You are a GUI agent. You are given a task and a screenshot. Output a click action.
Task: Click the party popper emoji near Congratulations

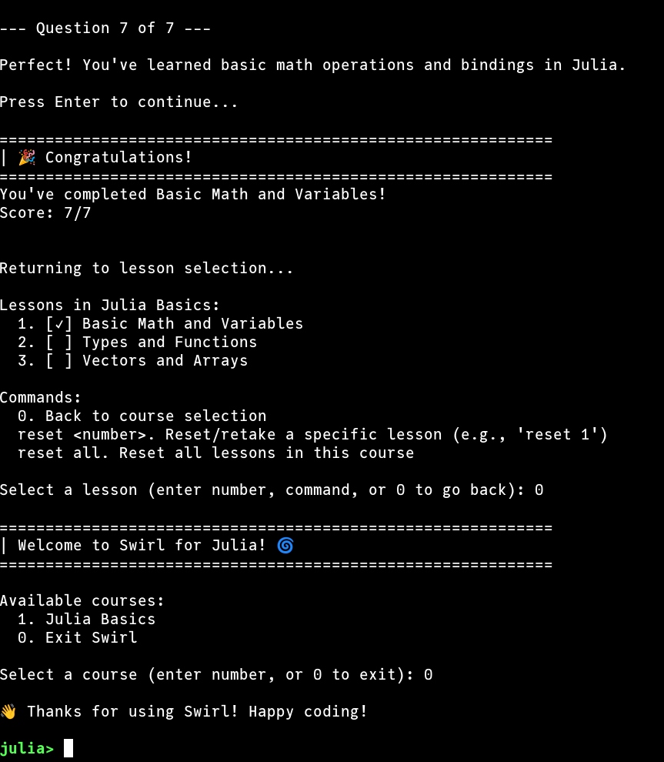coord(27,158)
